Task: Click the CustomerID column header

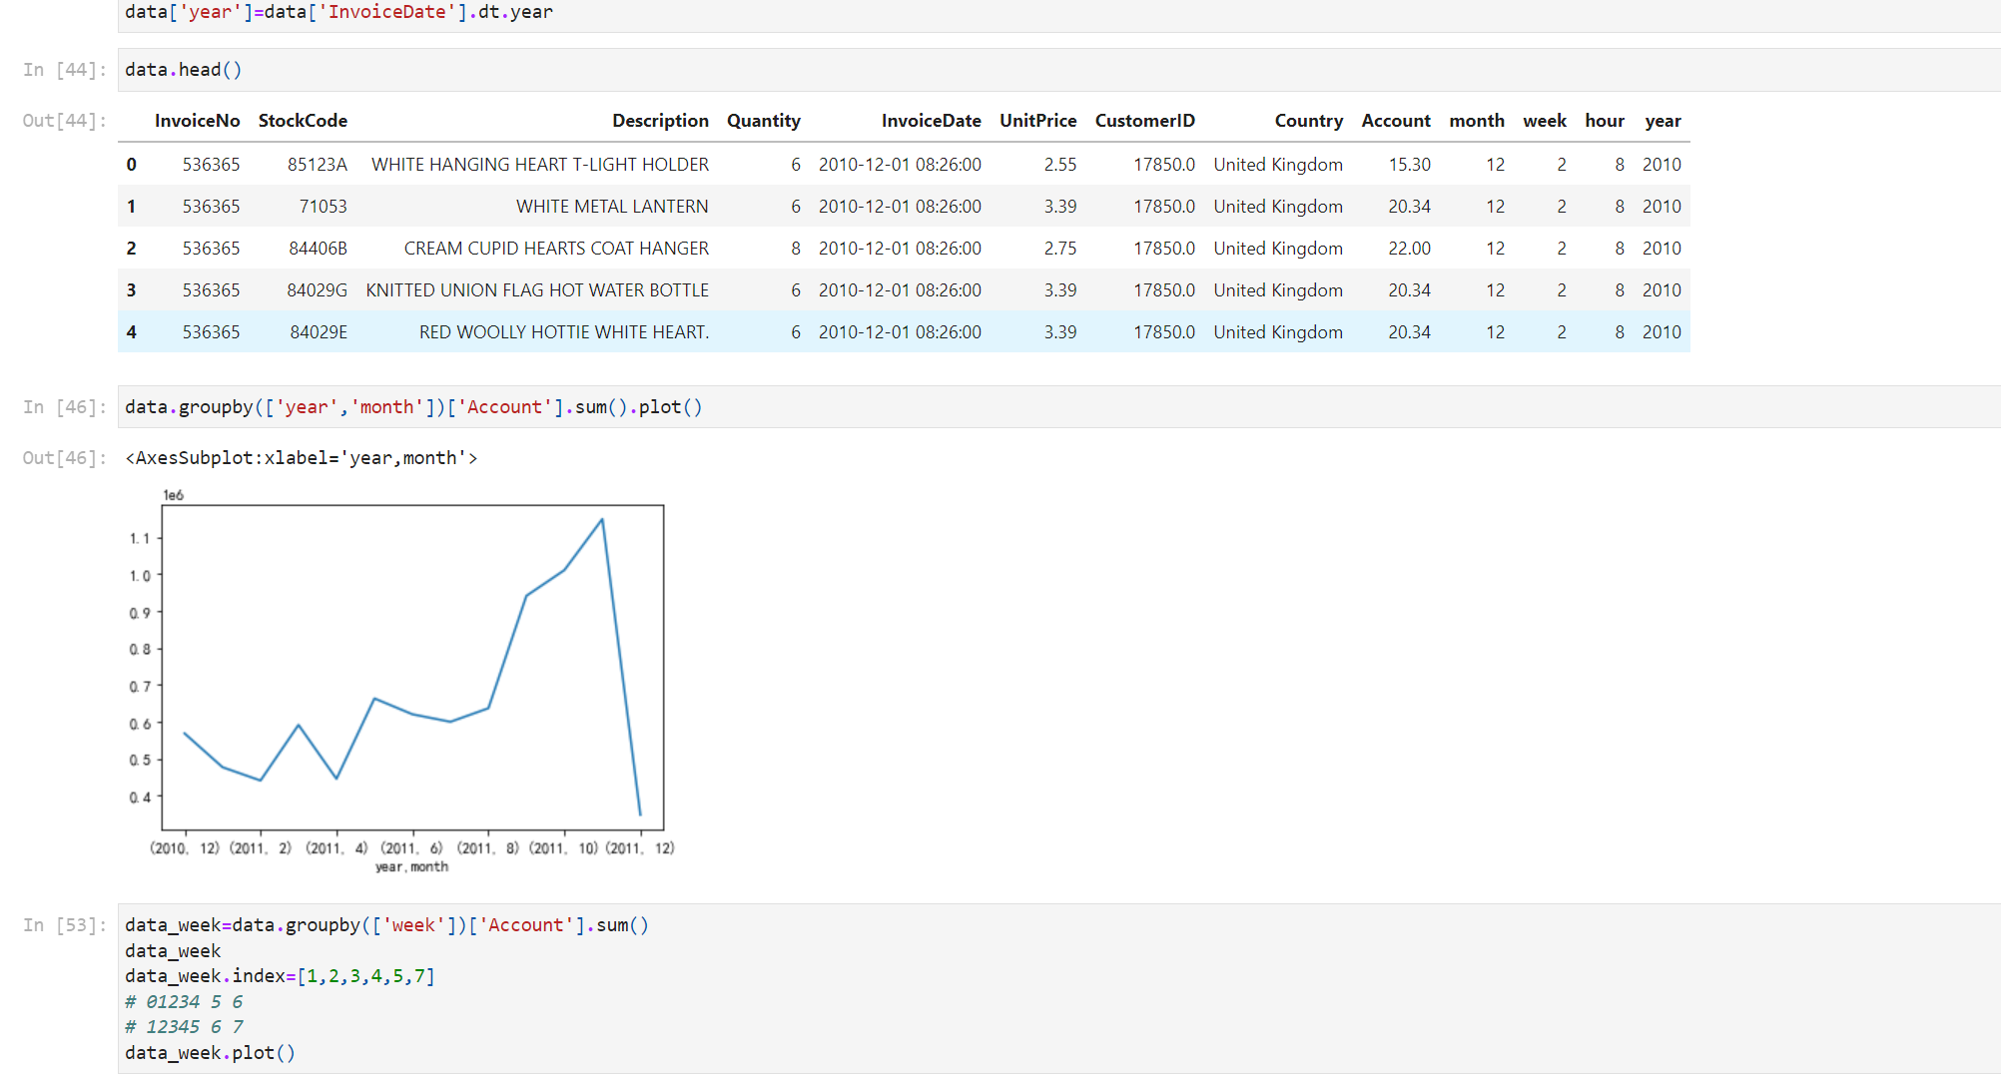Action: pyautogui.click(x=1144, y=121)
